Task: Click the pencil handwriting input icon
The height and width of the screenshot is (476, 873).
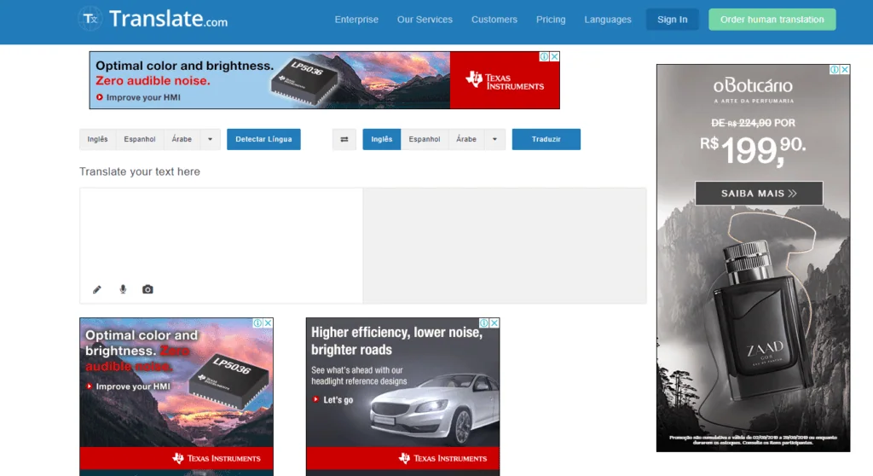Action: 97,289
